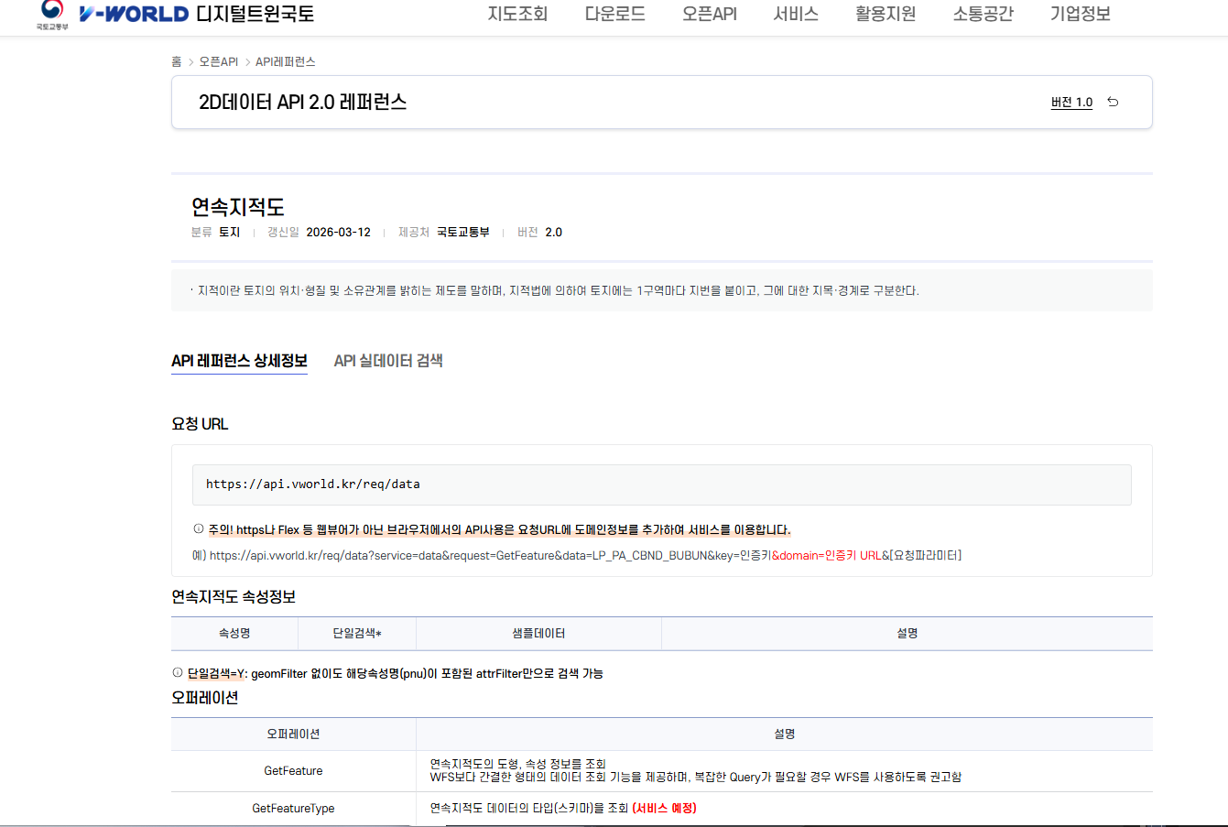
Task: Open the 서비스 menu
Action: pos(796,14)
